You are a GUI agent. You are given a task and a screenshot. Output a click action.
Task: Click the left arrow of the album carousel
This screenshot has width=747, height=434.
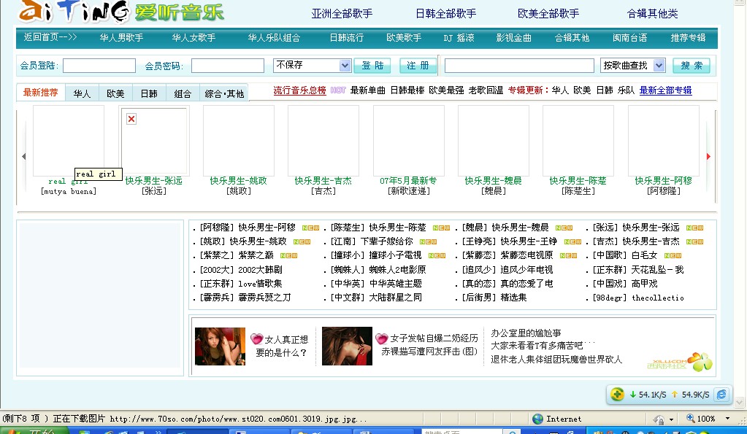[23, 156]
